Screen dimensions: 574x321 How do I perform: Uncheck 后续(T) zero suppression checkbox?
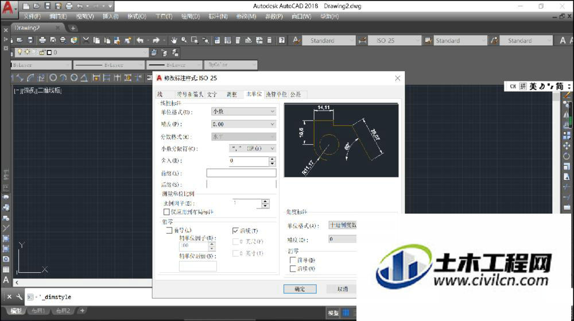point(235,231)
